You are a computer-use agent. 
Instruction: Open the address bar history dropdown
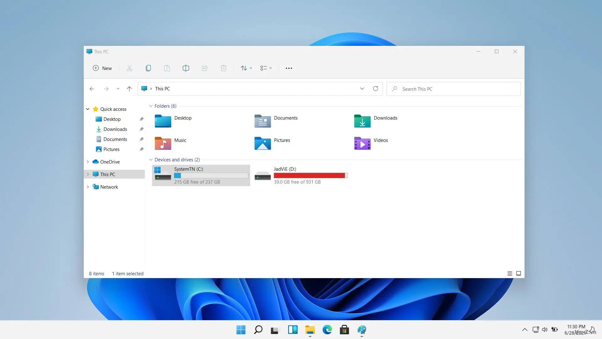pos(362,89)
